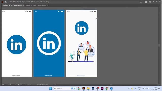162x91 pixels.
Task: Open the File menu
Action: 11,2
